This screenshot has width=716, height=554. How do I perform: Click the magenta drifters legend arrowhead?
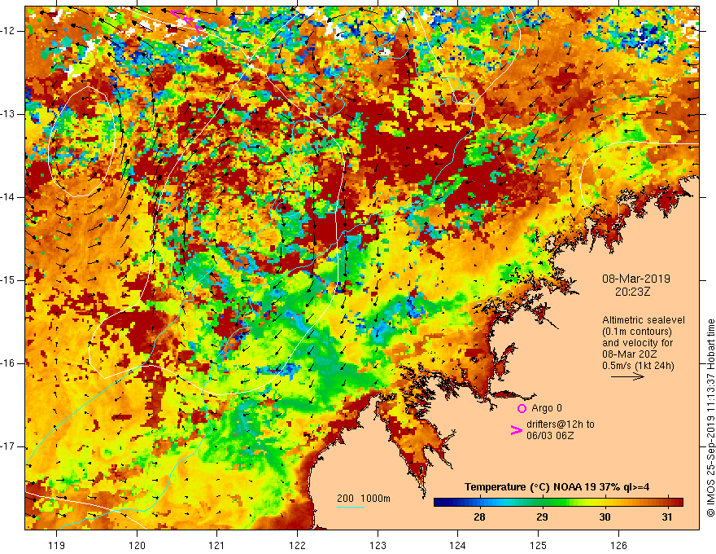pos(516,430)
